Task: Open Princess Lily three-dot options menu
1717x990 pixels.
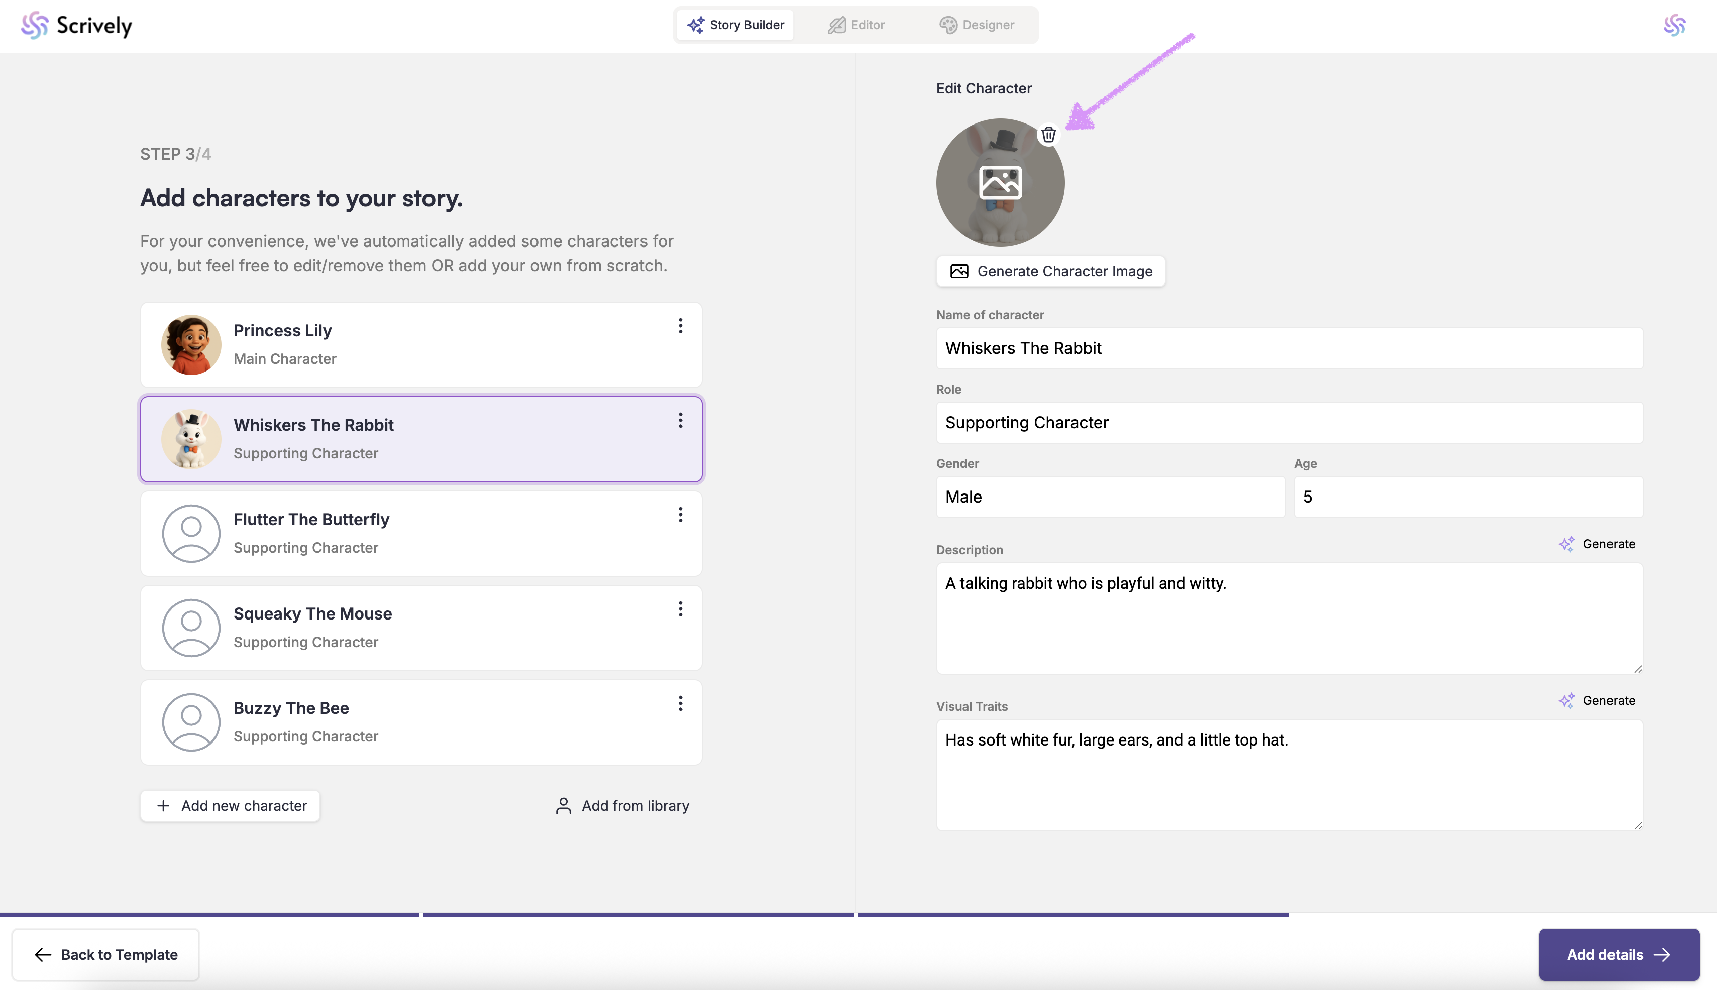Action: pos(680,326)
